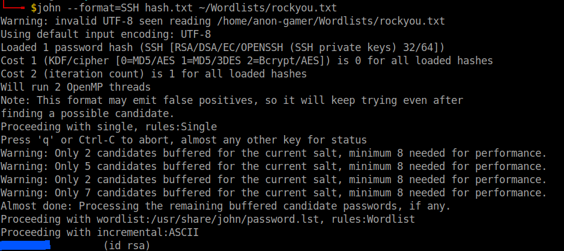Viewport: 564px width, 251px height.
Task: Click the false positives note line
Action: 232,100
